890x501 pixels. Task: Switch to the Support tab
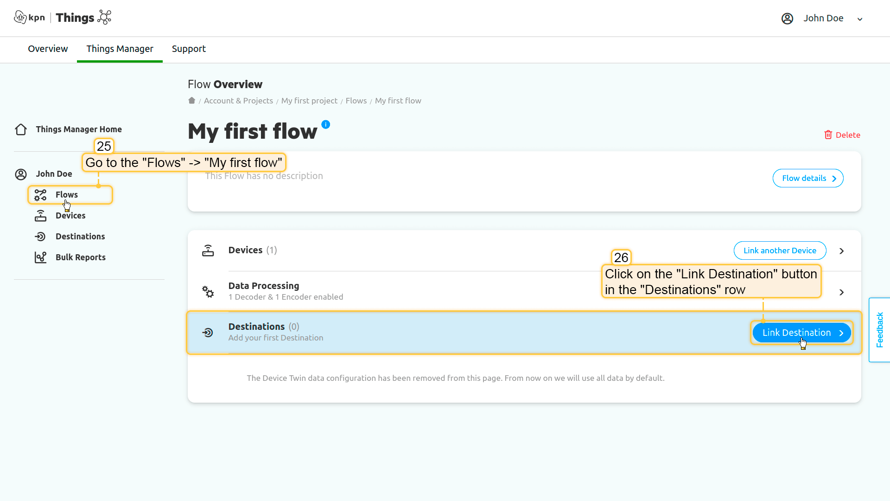tap(189, 49)
